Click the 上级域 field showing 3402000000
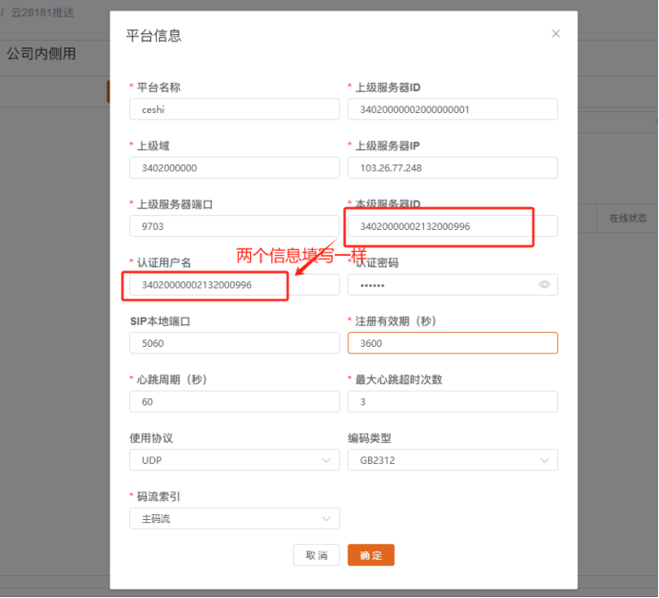Image resolution: width=659 pixels, height=598 pixels. [x=235, y=167]
